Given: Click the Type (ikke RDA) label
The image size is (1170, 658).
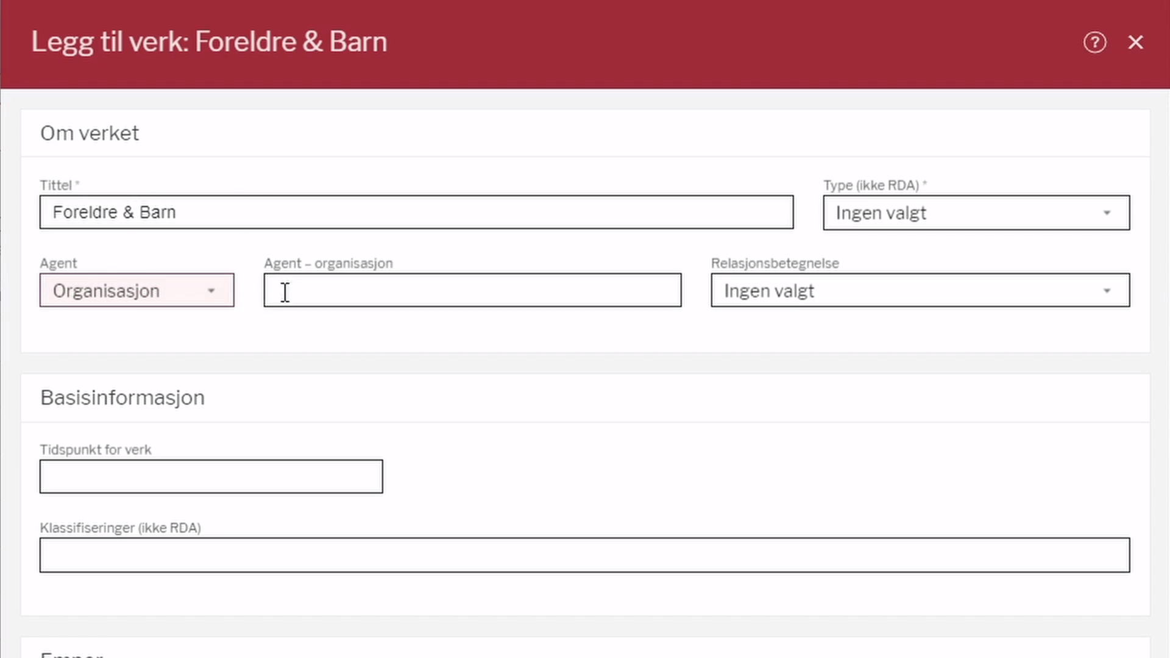Looking at the screenshot, I should [x=871, y=185].
